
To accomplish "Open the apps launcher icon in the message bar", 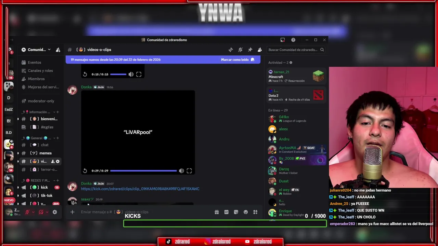I will (x=255, y=212).
